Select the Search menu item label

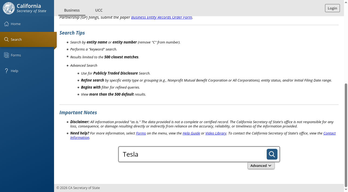coord(16,39)
